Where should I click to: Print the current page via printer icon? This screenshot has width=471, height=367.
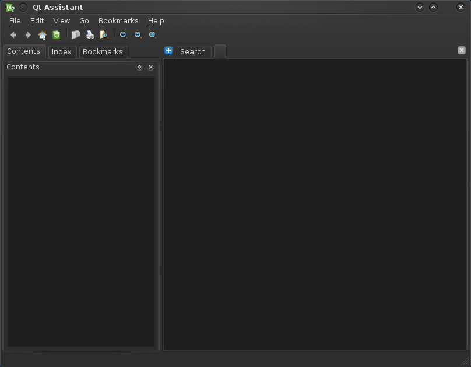90,35
